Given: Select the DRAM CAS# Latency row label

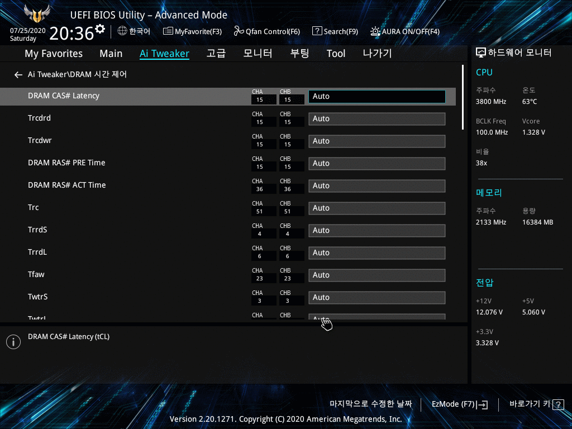Looking at the screenshot, I should pyautogui.click(x=64, y=96).
